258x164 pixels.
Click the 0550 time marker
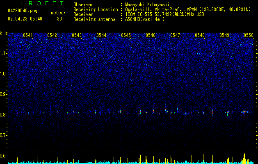click(249, 35)
